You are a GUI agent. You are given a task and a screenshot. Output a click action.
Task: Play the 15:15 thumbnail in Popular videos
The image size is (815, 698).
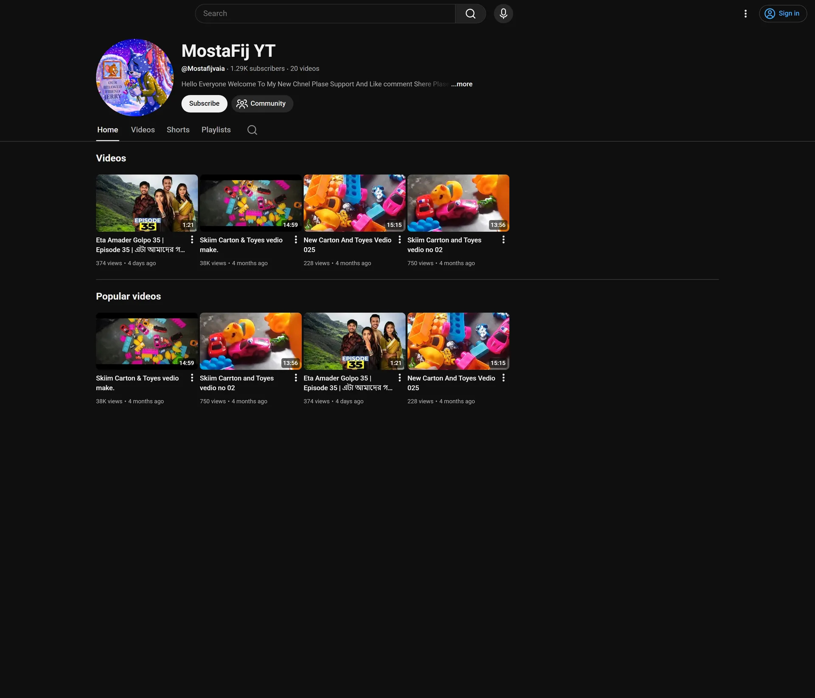458,341
